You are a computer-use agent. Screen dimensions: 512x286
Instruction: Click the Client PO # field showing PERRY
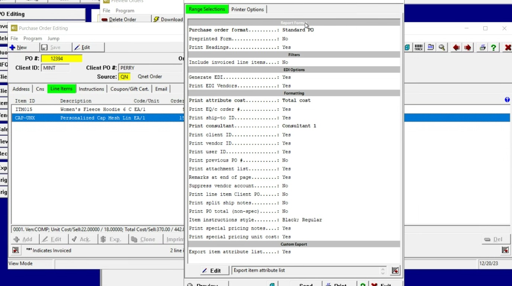[x=151, y=68]
